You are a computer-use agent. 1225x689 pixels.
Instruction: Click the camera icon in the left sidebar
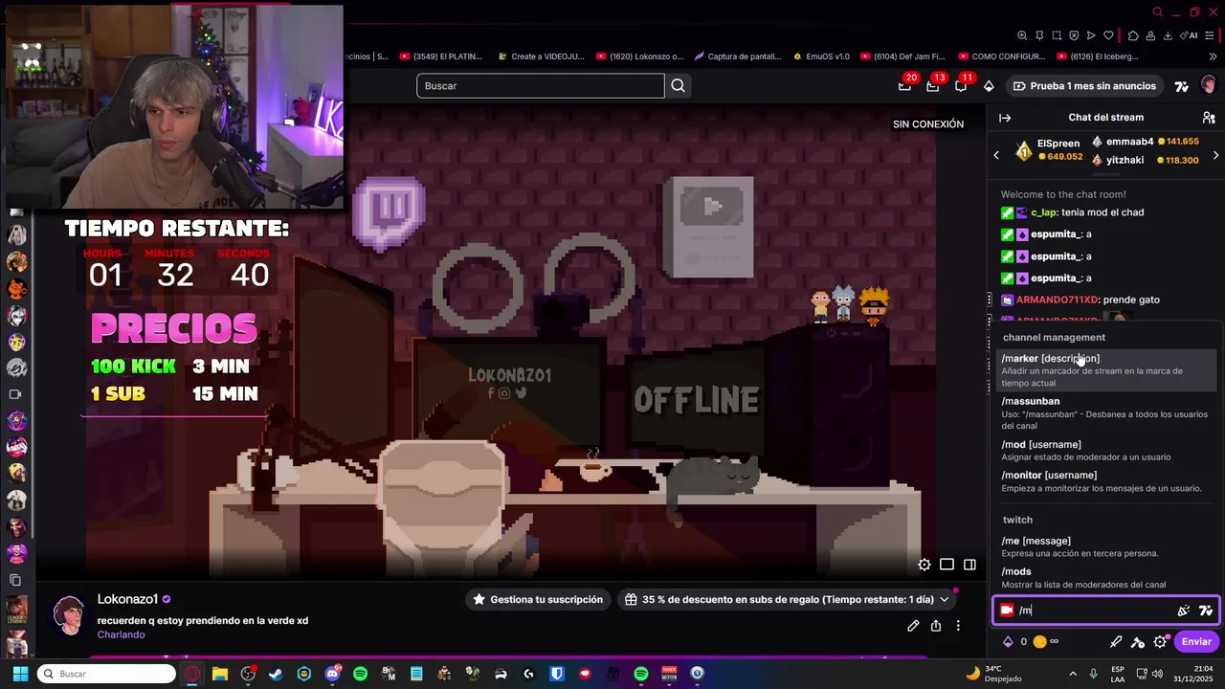pos(15,394)
